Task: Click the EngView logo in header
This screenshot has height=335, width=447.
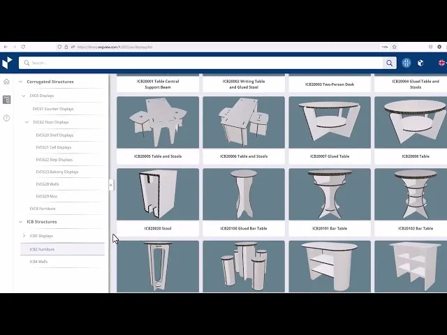Action: (7, 63)
